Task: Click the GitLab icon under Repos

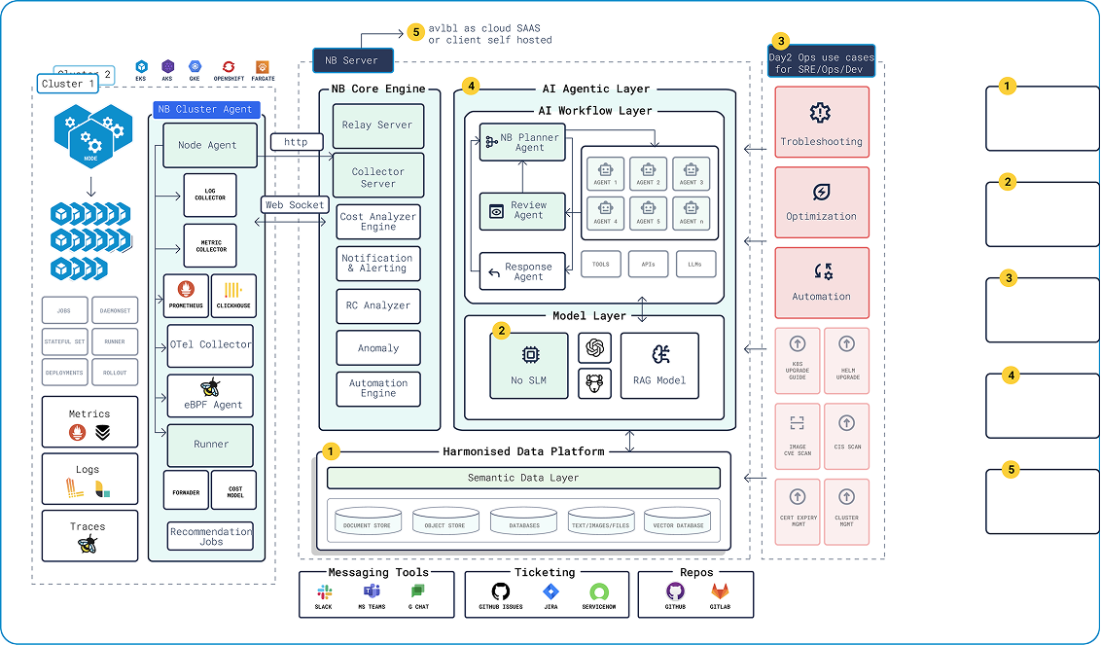Action: click(x=720, y=591)
